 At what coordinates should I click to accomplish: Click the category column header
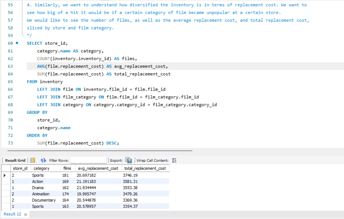[x=42, y=168]
